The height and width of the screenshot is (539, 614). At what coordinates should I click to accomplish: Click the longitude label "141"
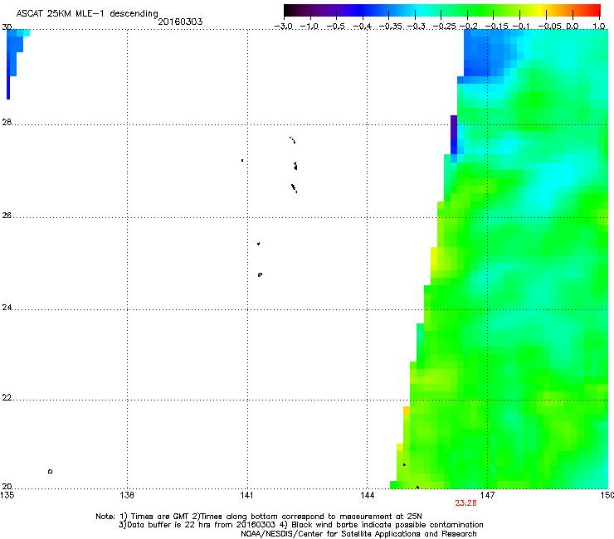[246, 496]
